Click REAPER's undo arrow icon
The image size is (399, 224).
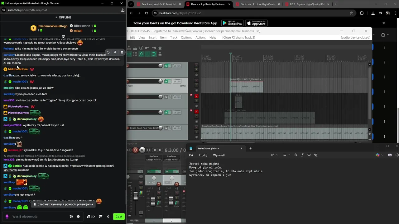coord(147,48)
